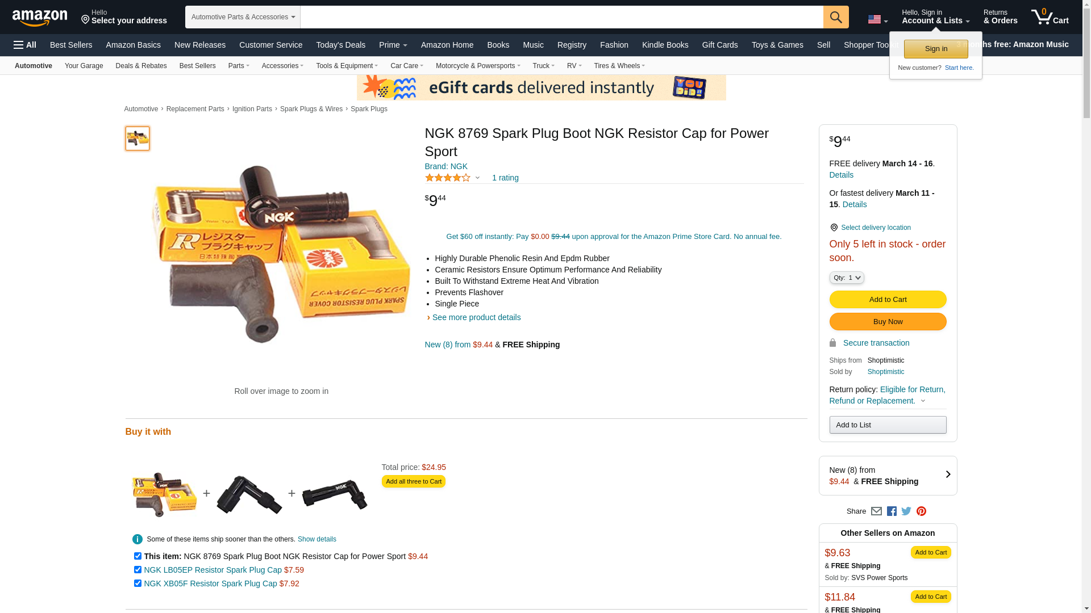Viewport: 1091px width, 613px height.
Task: Open Today's Deals in navigation
Action: click(x=340, y=45)
